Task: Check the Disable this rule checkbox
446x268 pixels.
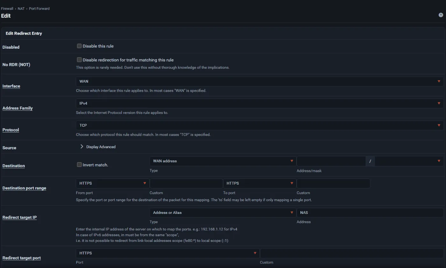Action: pos(79,46)
